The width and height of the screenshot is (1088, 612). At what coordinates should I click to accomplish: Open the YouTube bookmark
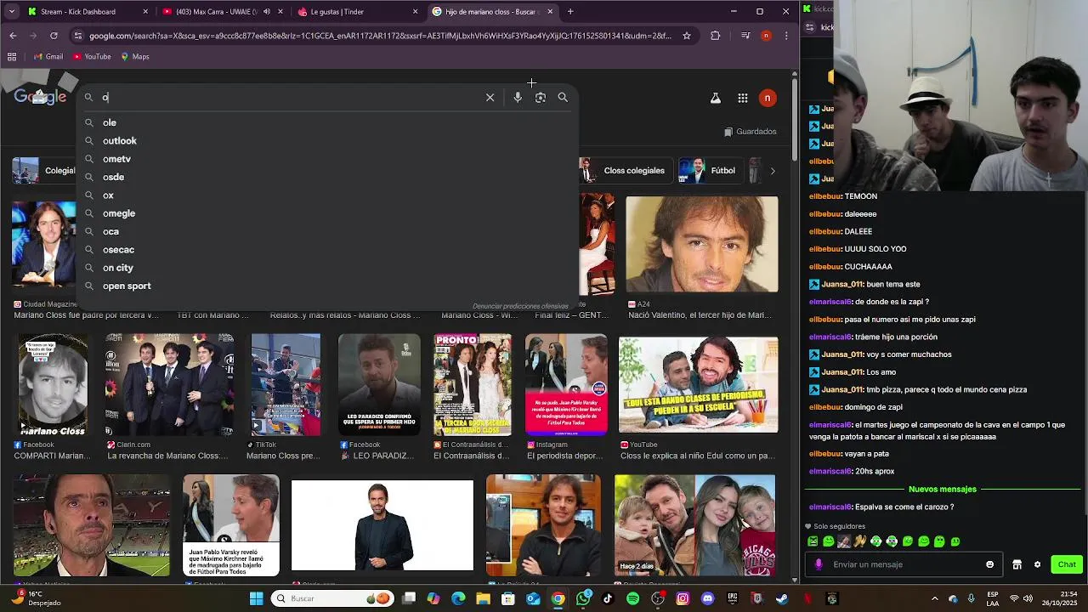click(x=92, y=57)
